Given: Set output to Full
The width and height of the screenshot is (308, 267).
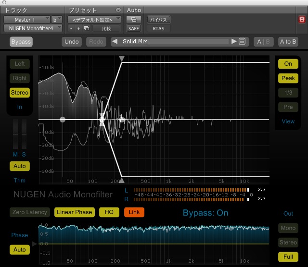Looking at the screenshot, I should point(288,257).
